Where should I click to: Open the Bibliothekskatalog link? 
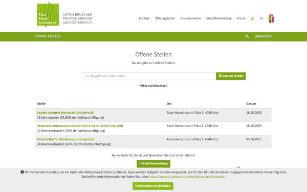[x=218, y=18]
